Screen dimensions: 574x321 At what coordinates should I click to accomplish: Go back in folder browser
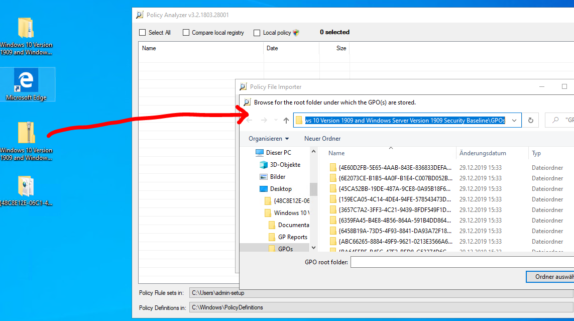coord(249,120)
